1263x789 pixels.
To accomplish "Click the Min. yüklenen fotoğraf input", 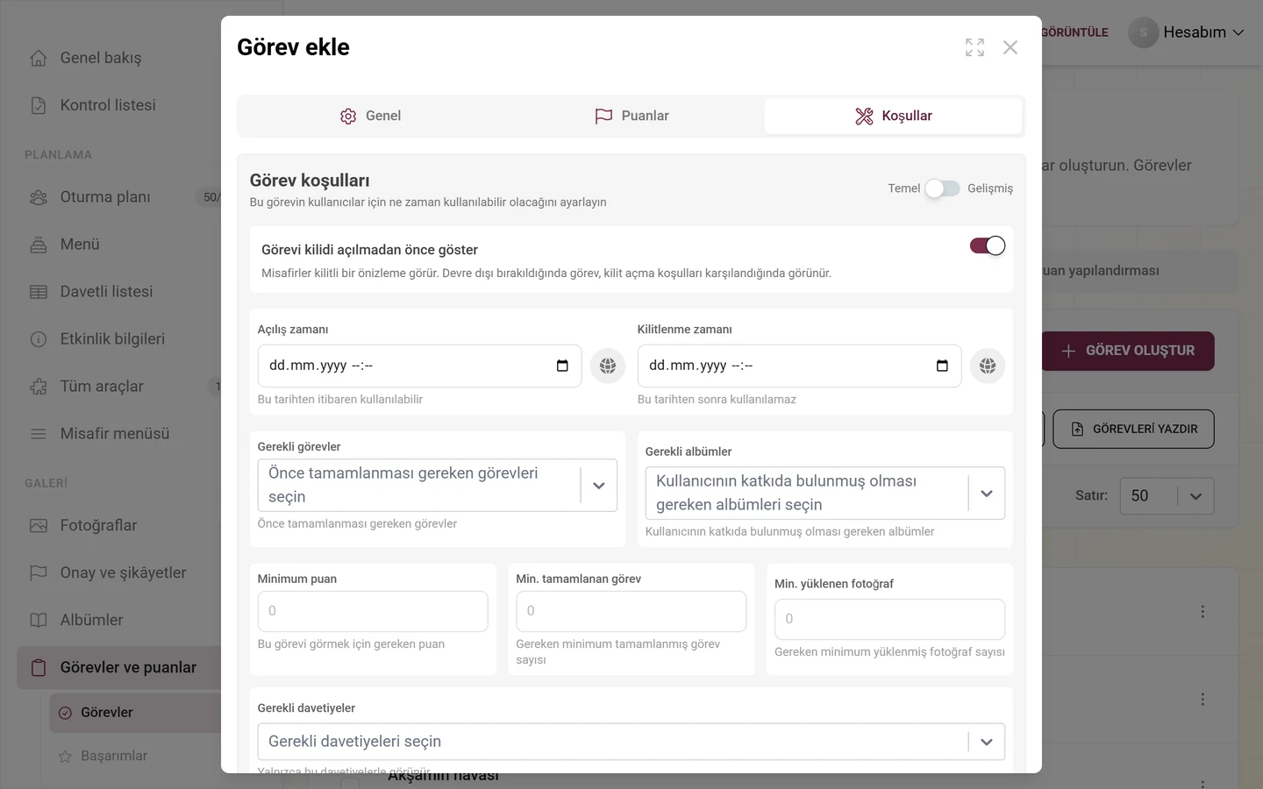I will [889, 619].
